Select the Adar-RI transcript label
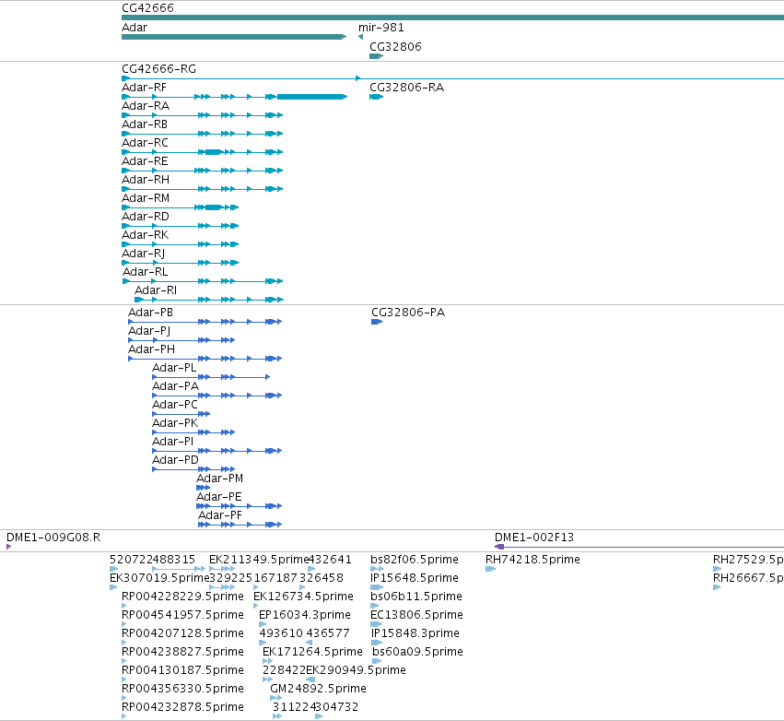This screenshot has width=784, height=721. [x=156, y=290]
